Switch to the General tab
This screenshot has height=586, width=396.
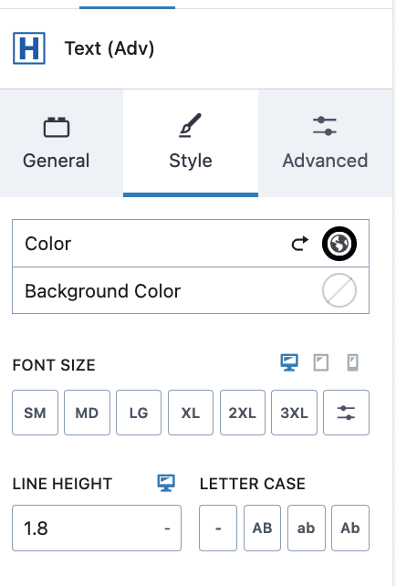[56, 143]
